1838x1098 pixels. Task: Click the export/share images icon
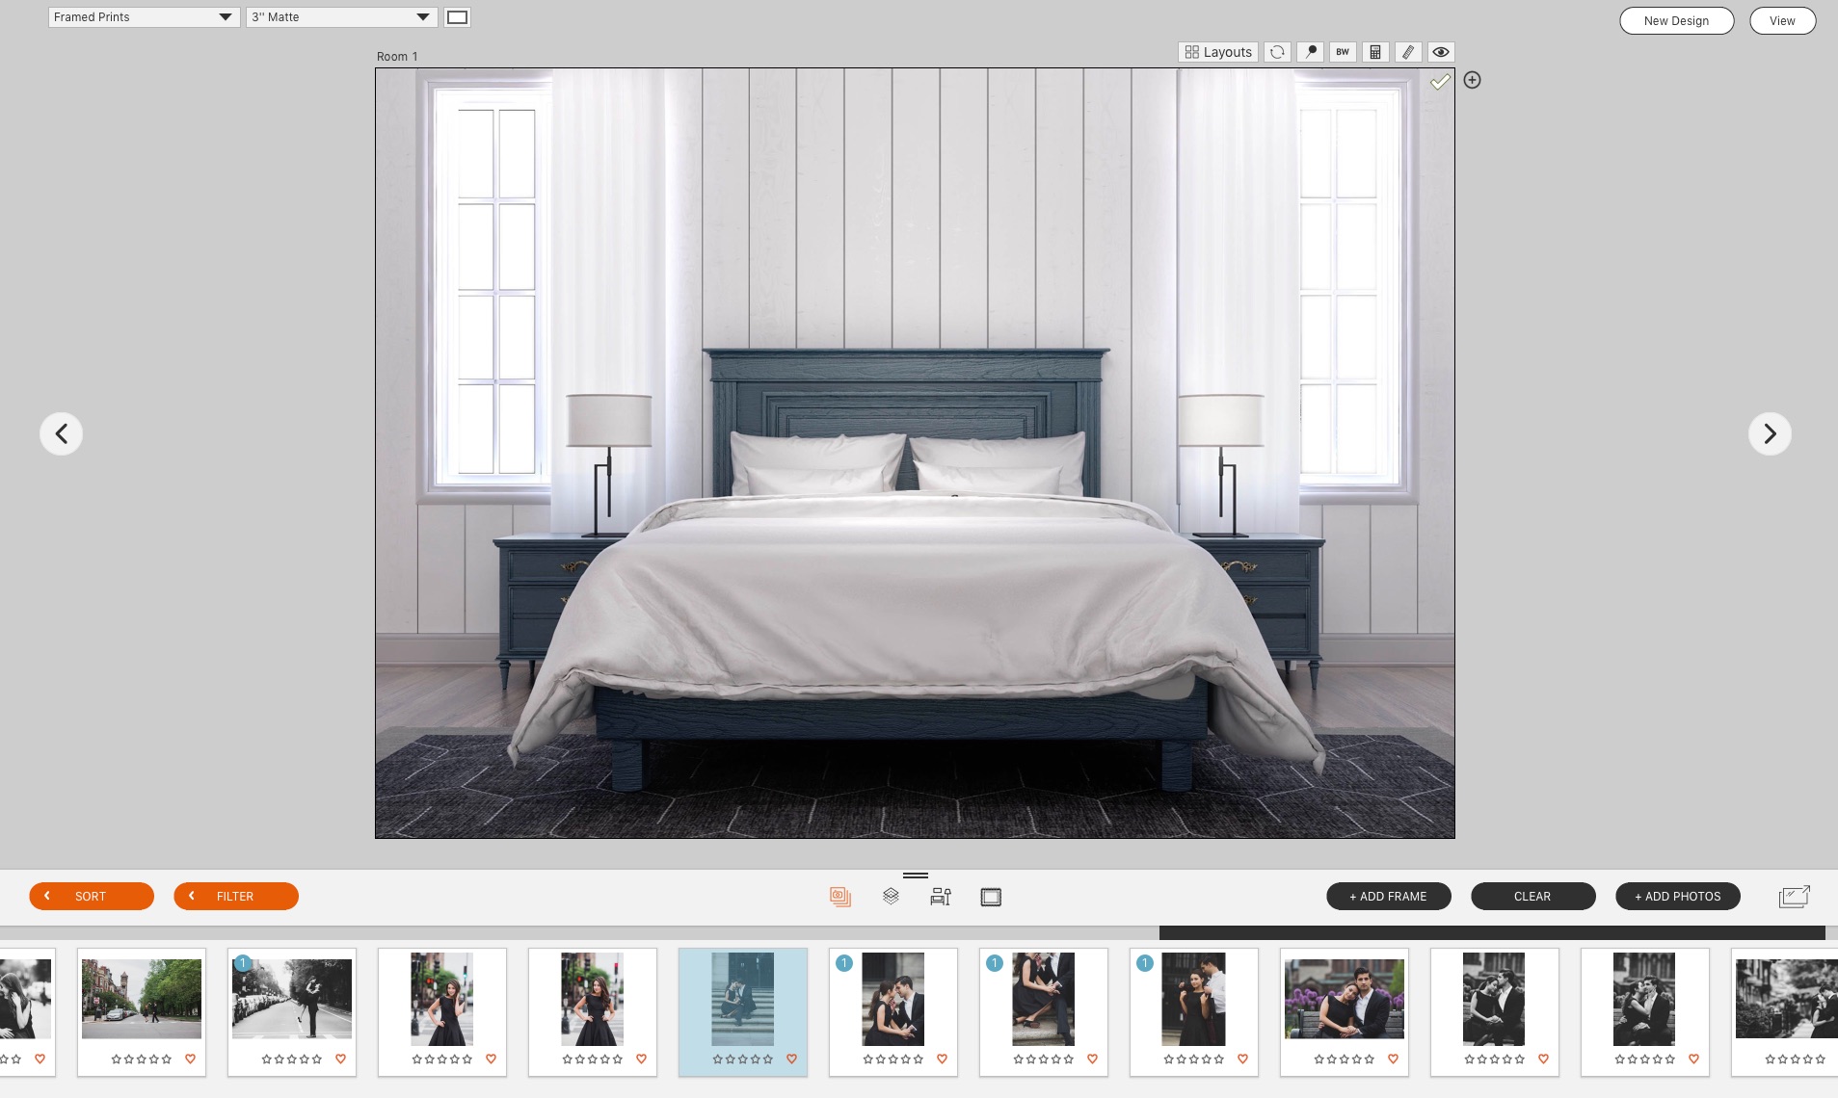click(x=1795, y=897)
